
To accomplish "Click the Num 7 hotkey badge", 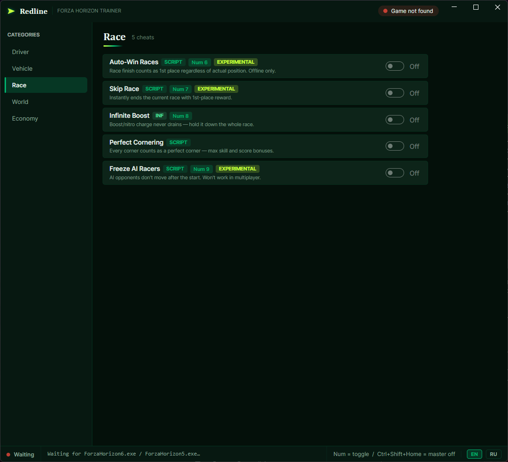I will (x=181, y=89).
